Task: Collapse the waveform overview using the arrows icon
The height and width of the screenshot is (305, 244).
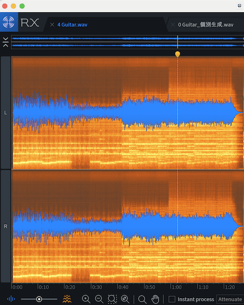Action: (6, 42)
